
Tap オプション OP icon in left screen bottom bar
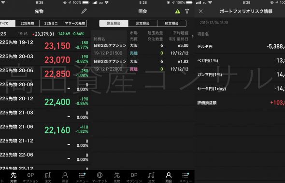[x=30, y=177]
